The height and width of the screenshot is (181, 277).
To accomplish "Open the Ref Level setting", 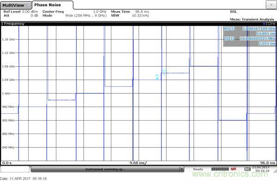I will click(x=21, y=12).
